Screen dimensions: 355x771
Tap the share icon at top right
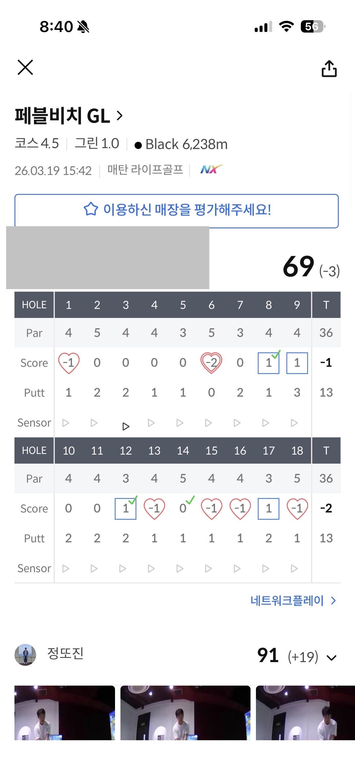[x=329, y=69]
